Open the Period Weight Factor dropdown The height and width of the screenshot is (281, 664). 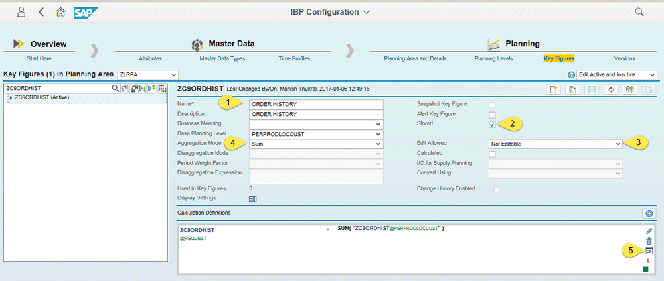tap(316, 164)
